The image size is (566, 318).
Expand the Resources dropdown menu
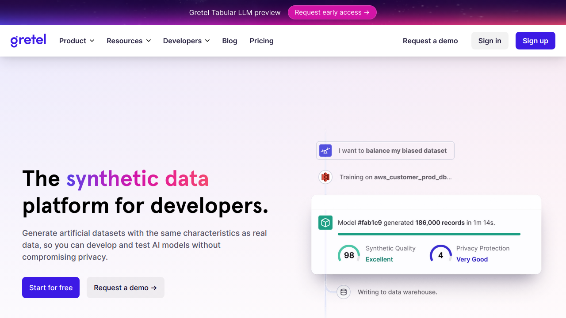tap(129, 41)
